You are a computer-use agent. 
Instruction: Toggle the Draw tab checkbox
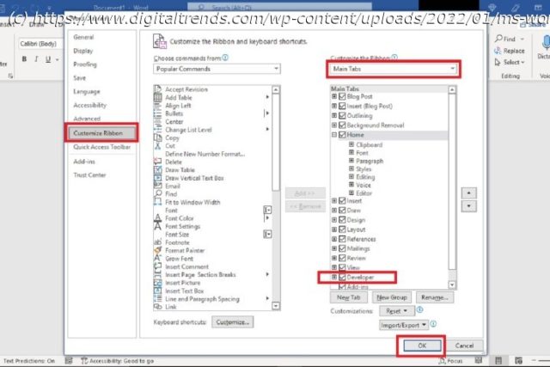click(342, 211)
